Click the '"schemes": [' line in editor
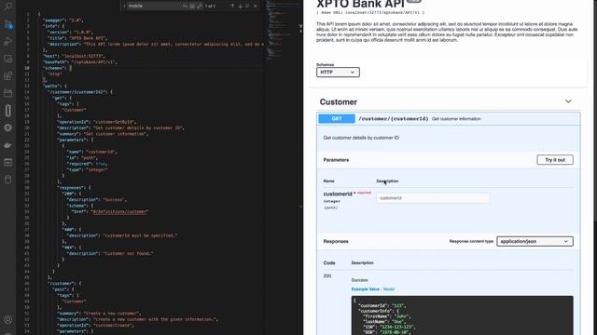 pos(56,68)
